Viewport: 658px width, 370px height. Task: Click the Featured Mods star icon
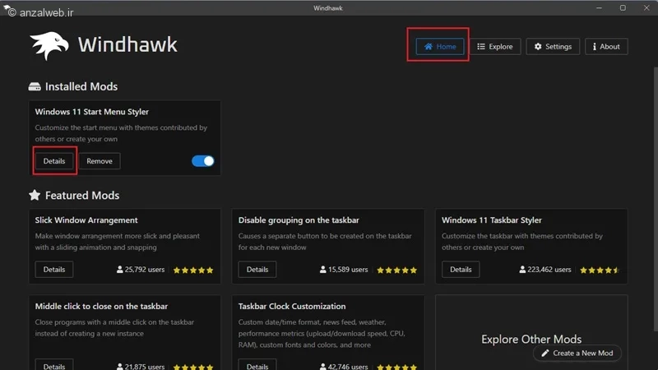click(x=35, y=196)
